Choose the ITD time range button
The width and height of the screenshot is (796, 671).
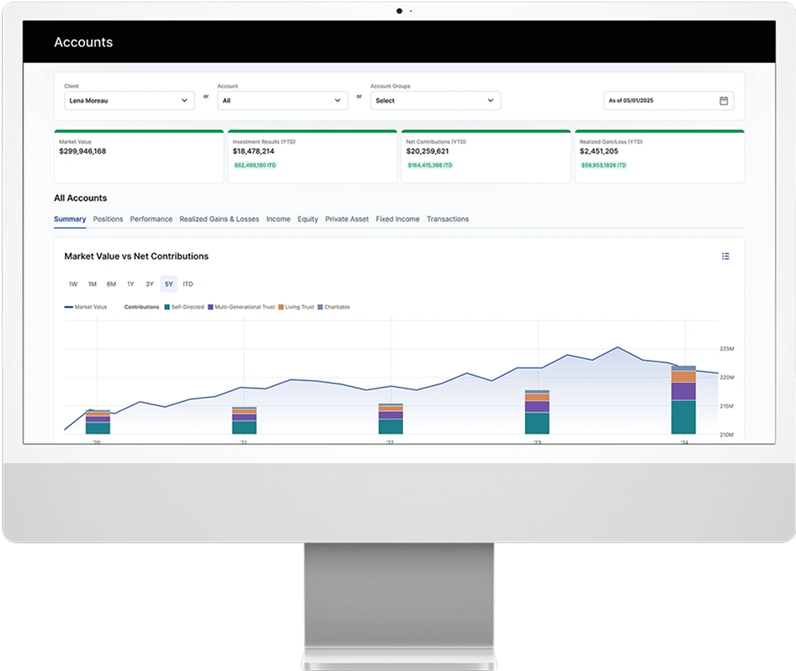(188, 284)
